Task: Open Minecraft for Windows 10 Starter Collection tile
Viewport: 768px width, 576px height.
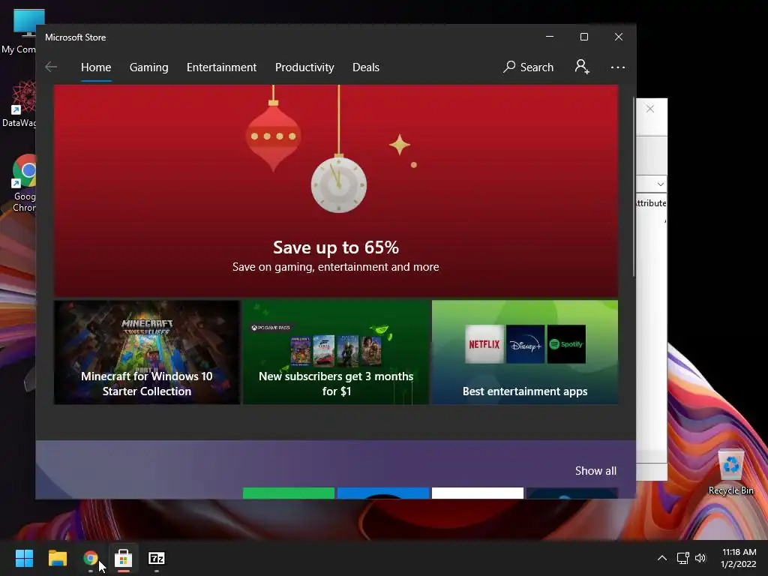Action: pyautogui.click(x=147, y=352)
